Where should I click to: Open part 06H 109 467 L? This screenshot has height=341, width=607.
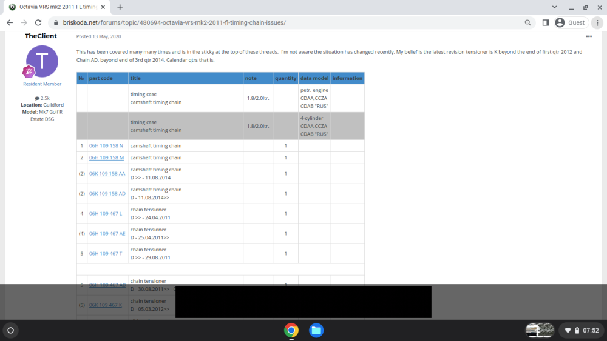click(x=105, y=214)
